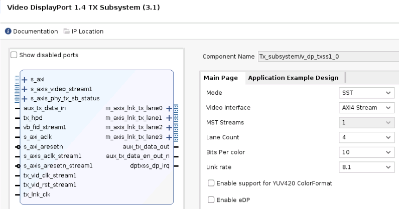
Task: Enable support for YUV420 ColorFormat
Action: coord(211,183)
